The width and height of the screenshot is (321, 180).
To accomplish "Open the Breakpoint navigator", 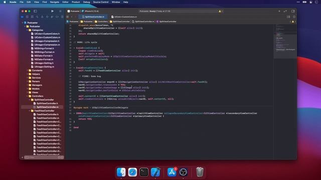I will point(57,16).
